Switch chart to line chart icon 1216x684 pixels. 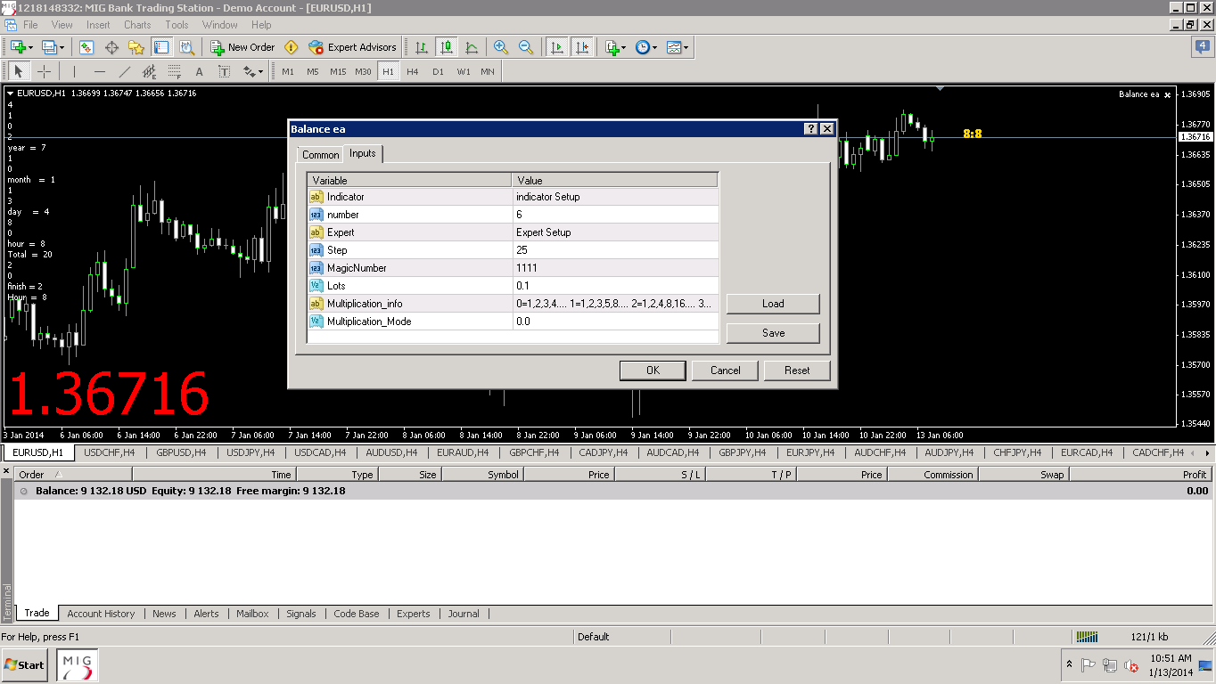[x=472, y=47]
